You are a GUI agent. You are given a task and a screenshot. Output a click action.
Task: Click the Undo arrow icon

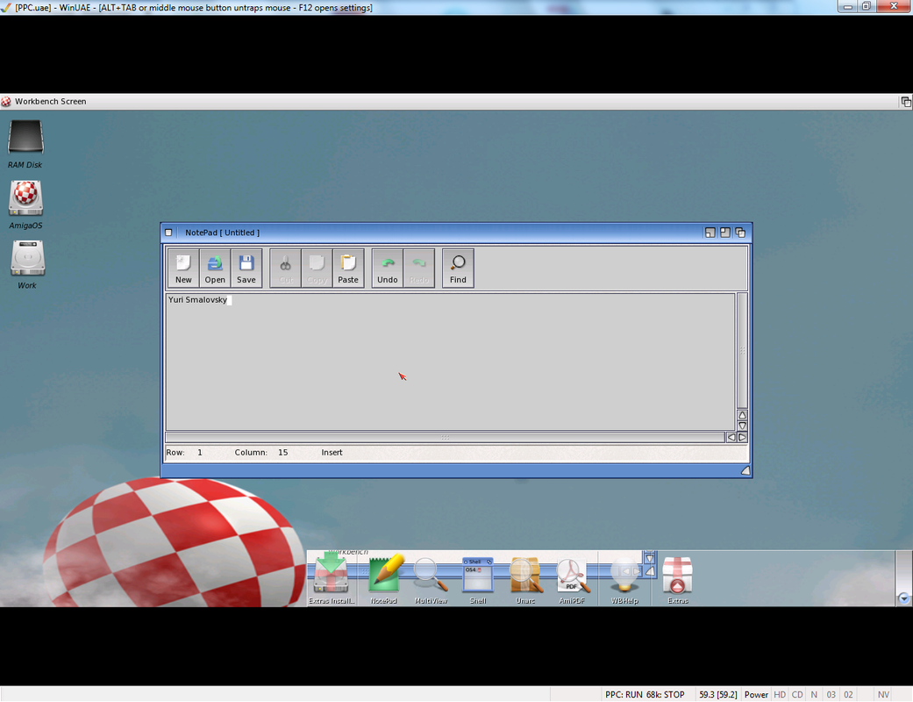tap(387, 268)
